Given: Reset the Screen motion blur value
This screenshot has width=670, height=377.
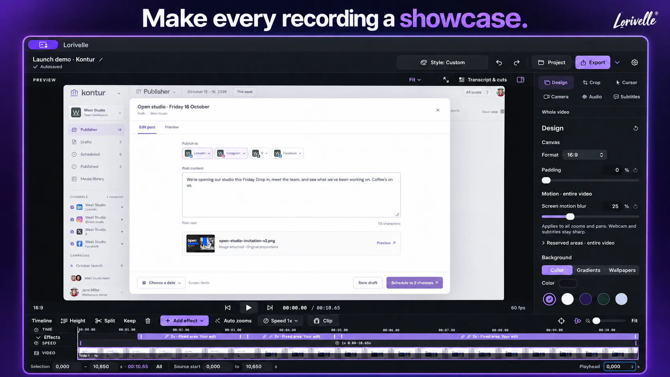Looking at the screenshot, I should click(x=636, y=206).
